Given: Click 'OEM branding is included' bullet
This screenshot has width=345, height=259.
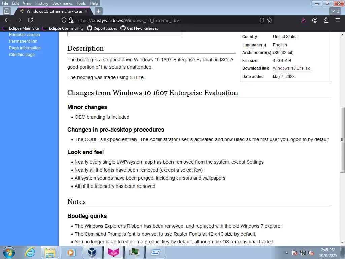Looking at the screenshot, I should tap(102, 117).
